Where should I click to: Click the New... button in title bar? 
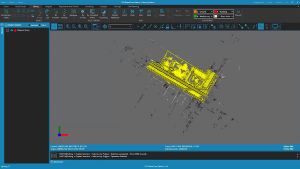[4, 2]
